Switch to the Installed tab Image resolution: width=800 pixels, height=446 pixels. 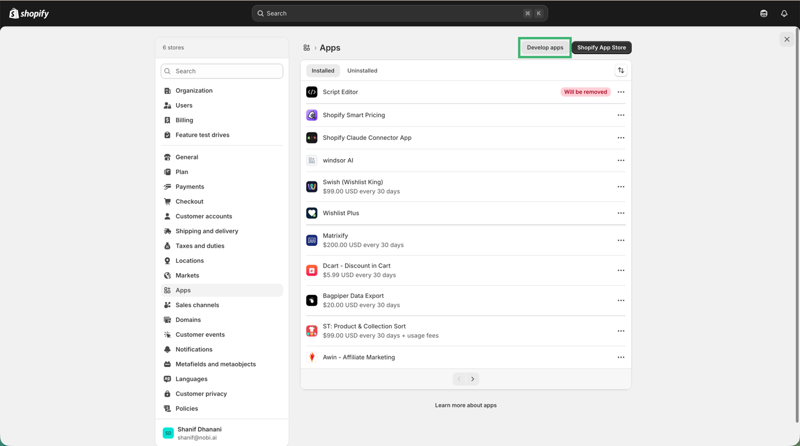(323, 71)
